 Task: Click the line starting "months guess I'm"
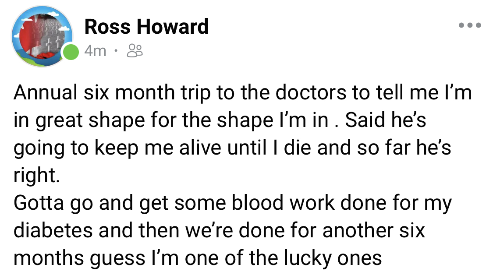(x=197, y=258)
